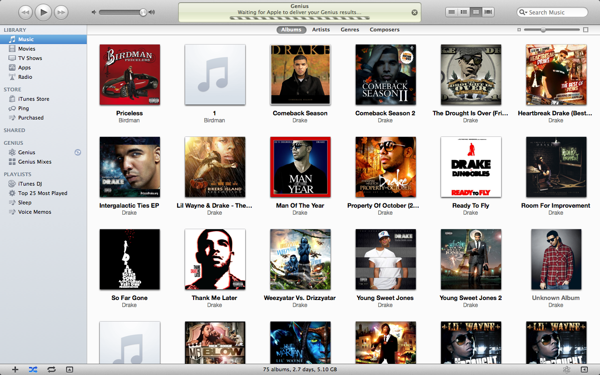Select the Albums tab
The height and width of the screenshot is (375, 600).
(x=291, y=30)
